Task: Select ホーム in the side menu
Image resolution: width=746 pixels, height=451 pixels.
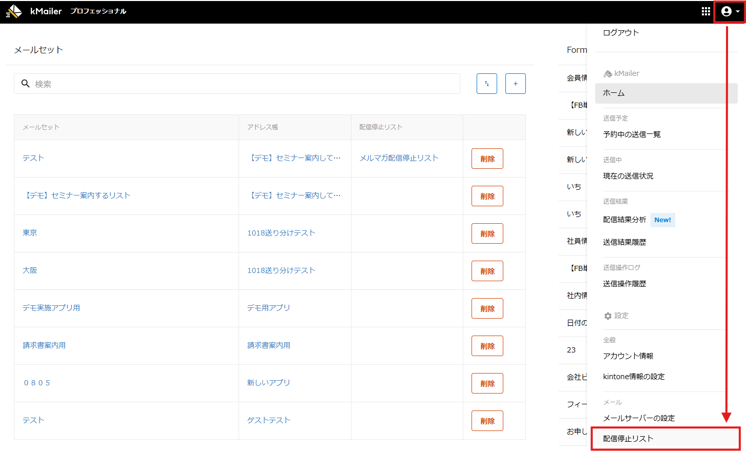Action: click(614, 93)
